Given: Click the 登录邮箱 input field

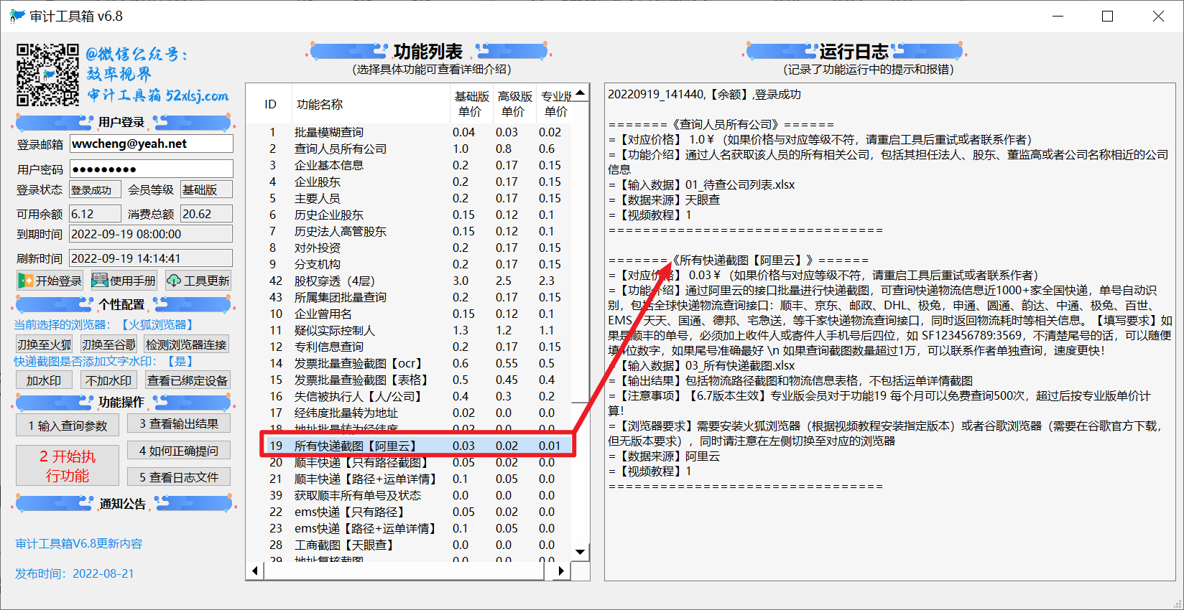Looking at the screenshot, I should (x=151, y=144).
